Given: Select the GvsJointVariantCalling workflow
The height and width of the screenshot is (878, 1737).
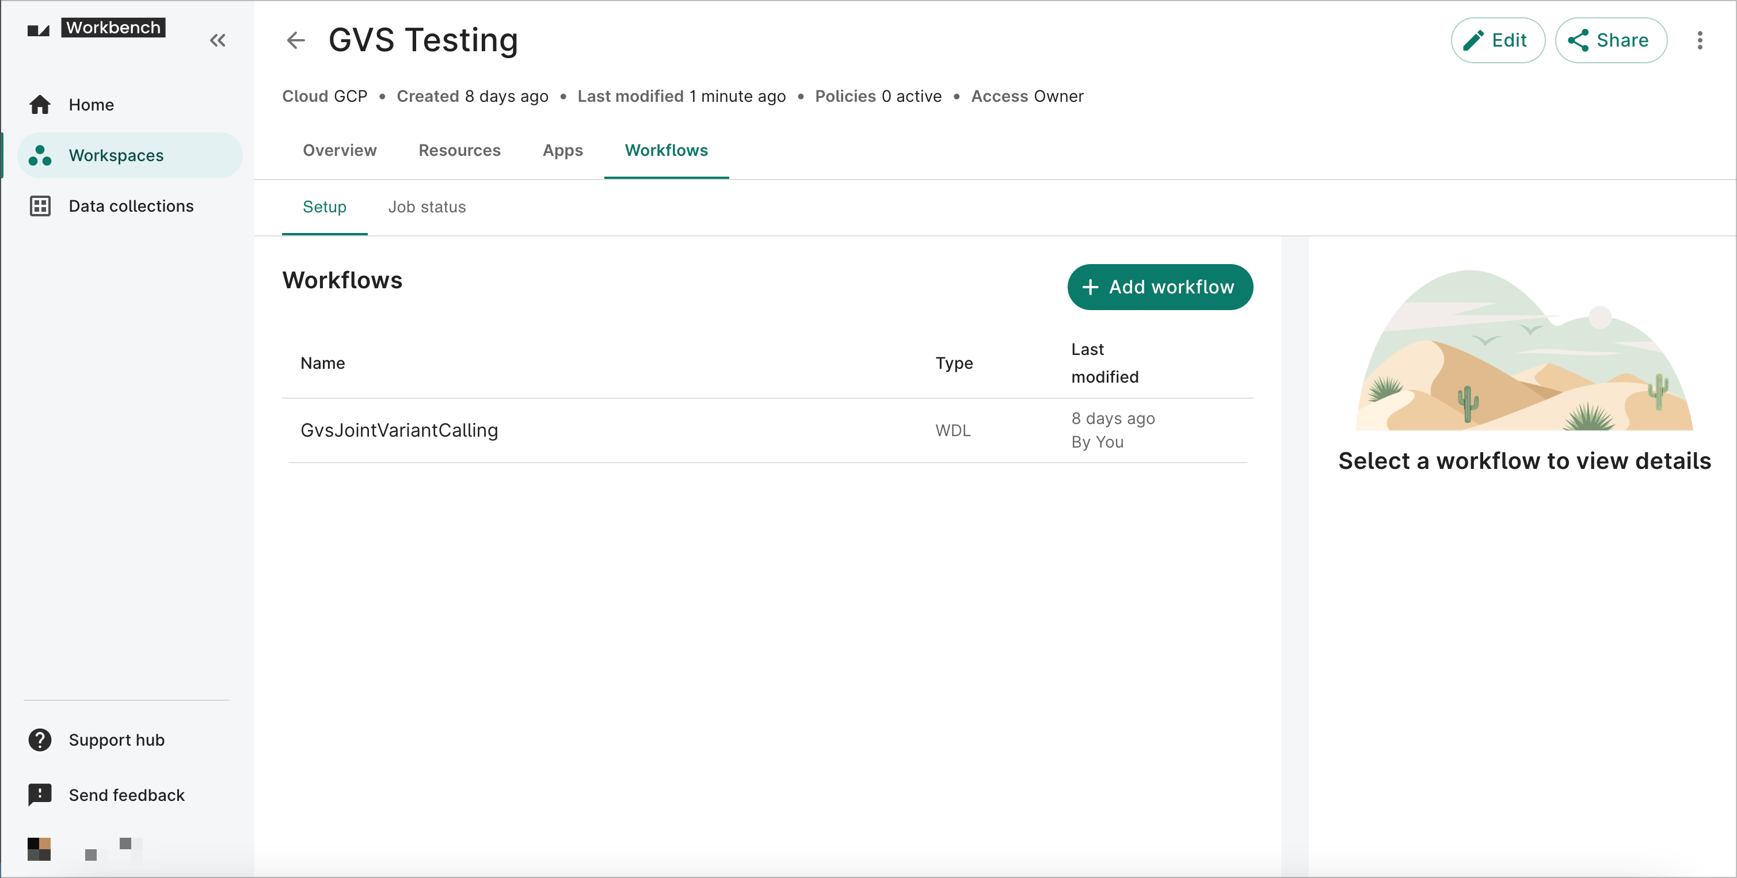Looking at the screenshot, I should [x=400, y=429].
